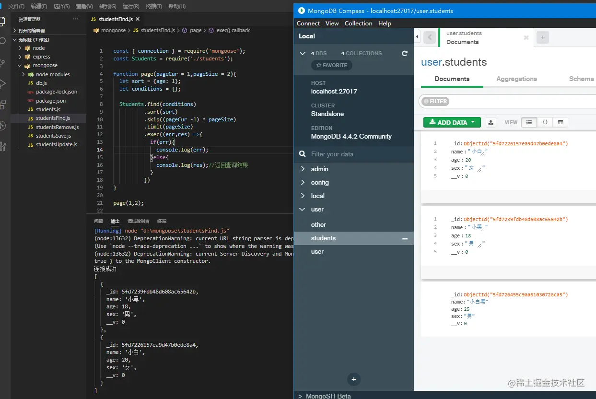Open VS Code Extensions activity icon
596x399 pixels.
coord(2,105)
